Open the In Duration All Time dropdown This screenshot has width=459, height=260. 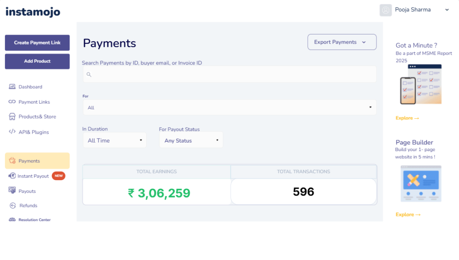[114, 140]
